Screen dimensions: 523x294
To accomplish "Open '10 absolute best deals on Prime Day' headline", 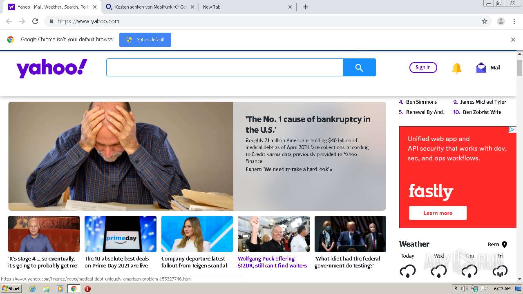I will [116, 262].
